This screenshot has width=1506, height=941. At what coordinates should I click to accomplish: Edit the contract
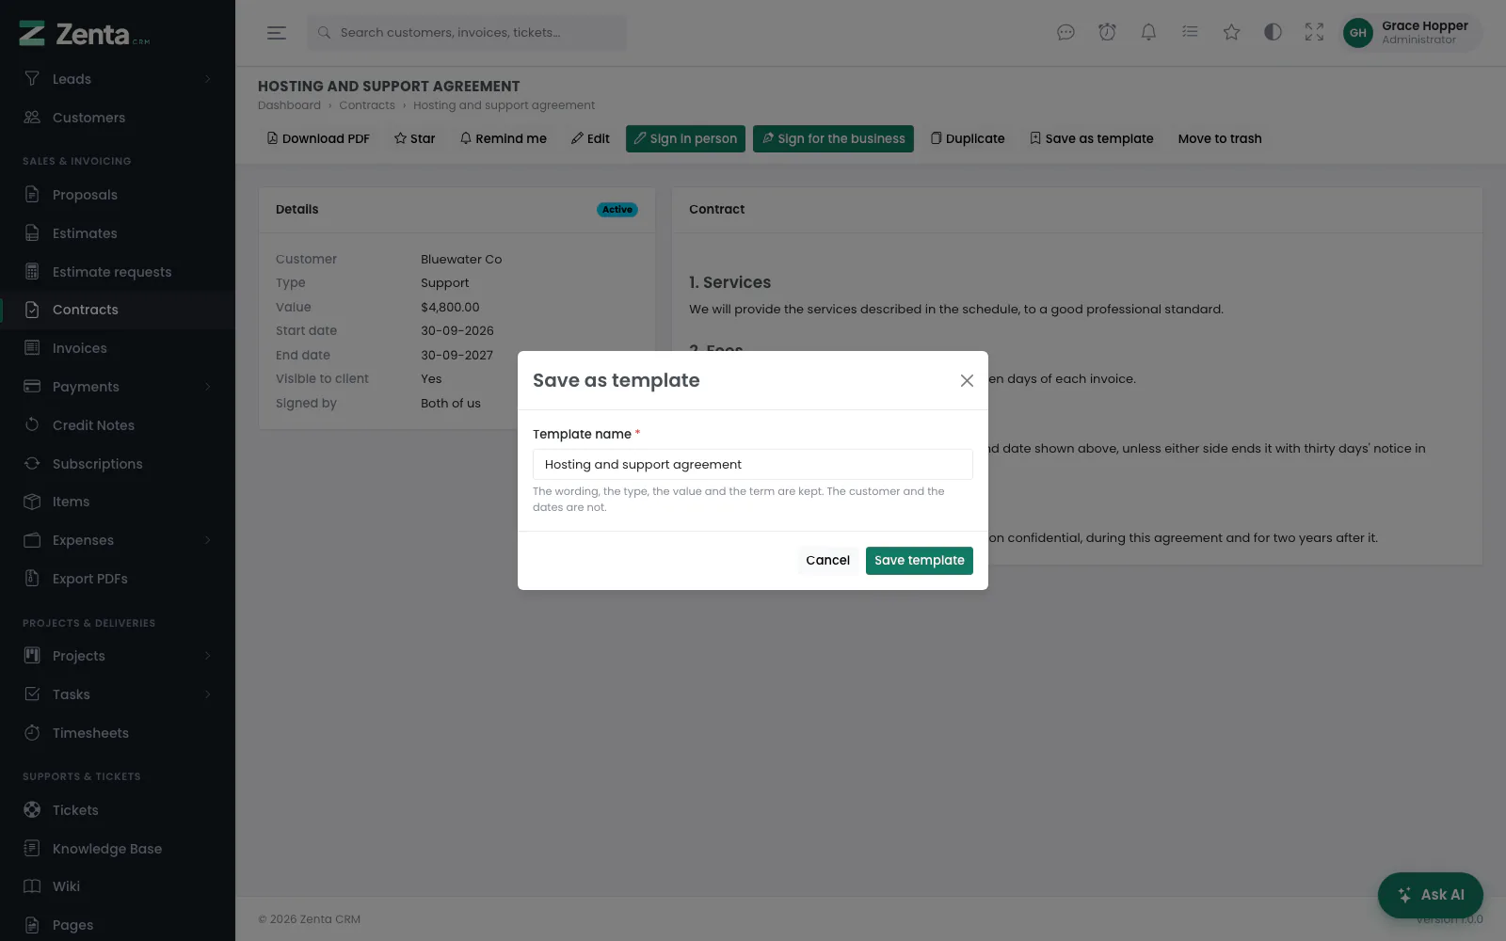590,138
